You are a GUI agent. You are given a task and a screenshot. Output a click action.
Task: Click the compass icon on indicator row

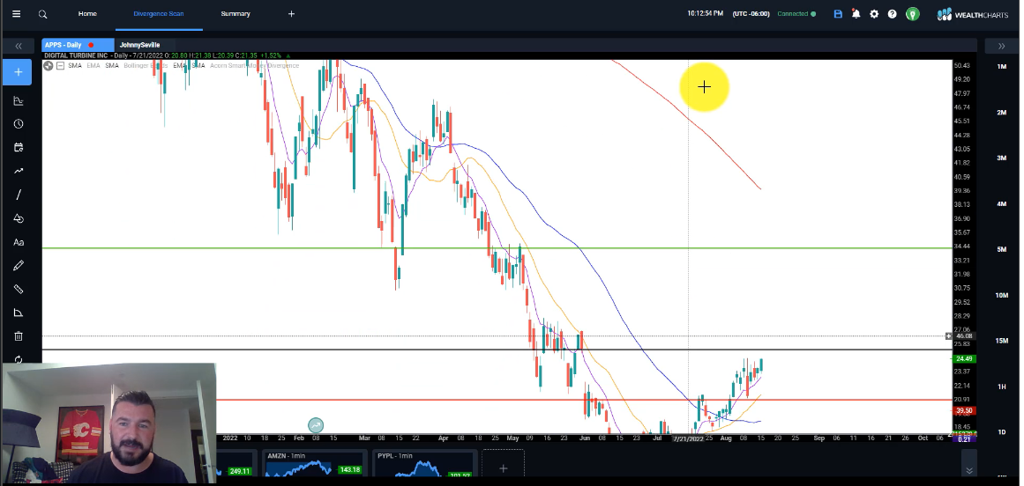click(x=49, y=66)
